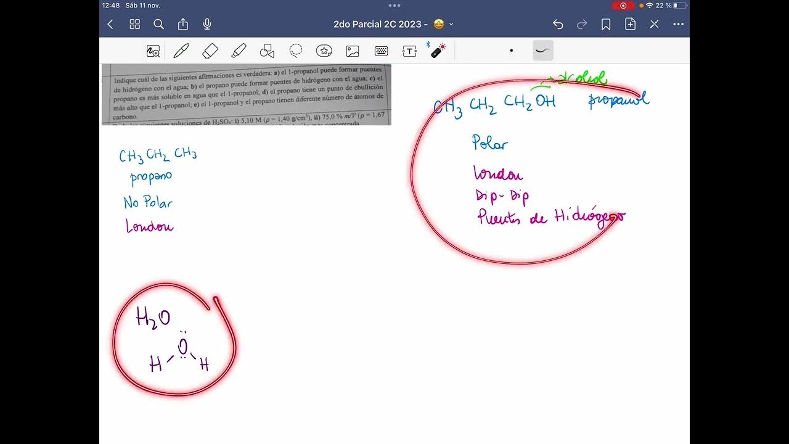Viewport: 789px width, 444px height.
Task: Tap the word Polar under propanol
Action: [490, 144]
